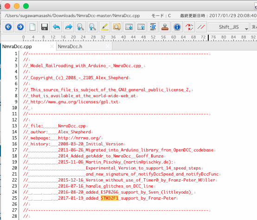The image size is (257, 220).
Task: Close the window with the red button
Action: 7,6
